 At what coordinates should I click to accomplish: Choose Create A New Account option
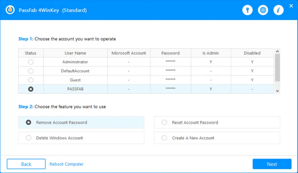[x=164, y=138]
